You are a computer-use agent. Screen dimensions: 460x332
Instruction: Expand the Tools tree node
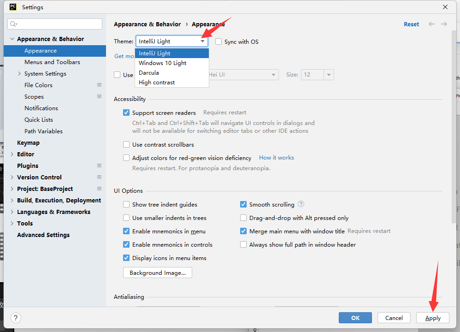[12, 223]
